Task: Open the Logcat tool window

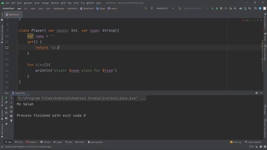Action: [58, 142]
